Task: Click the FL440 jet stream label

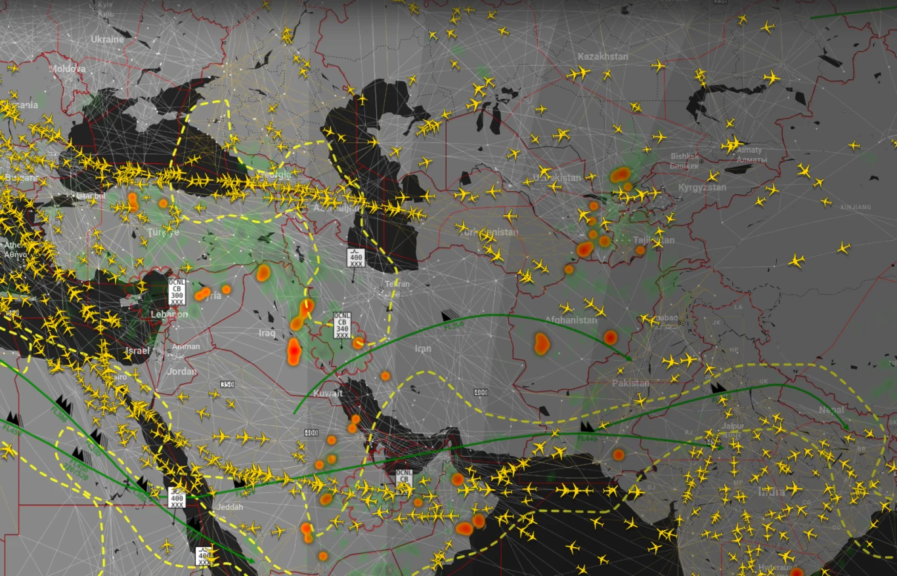Action: pos(586,438)
